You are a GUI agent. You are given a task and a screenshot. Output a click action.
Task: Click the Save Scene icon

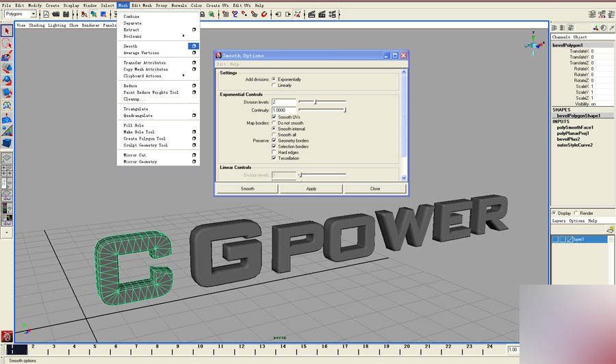point(66,14)
